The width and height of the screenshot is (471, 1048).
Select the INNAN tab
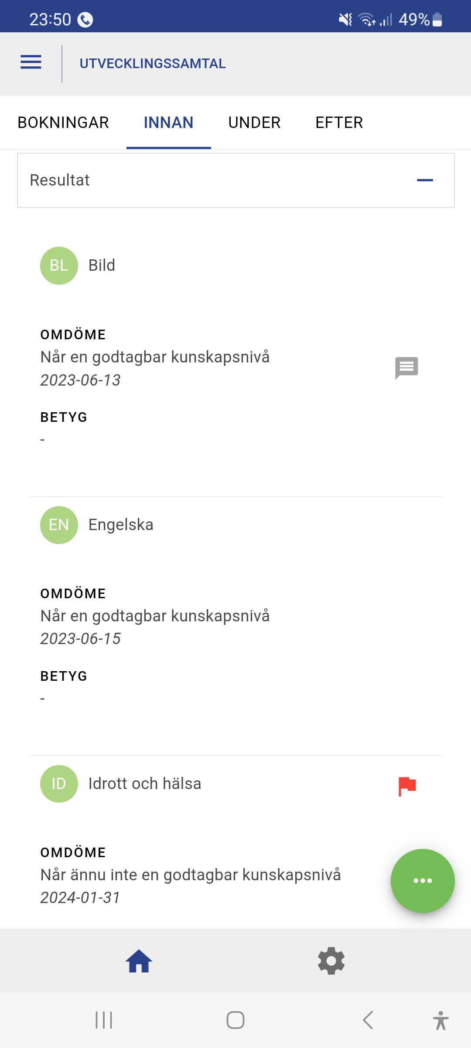(x=168, y=123)
